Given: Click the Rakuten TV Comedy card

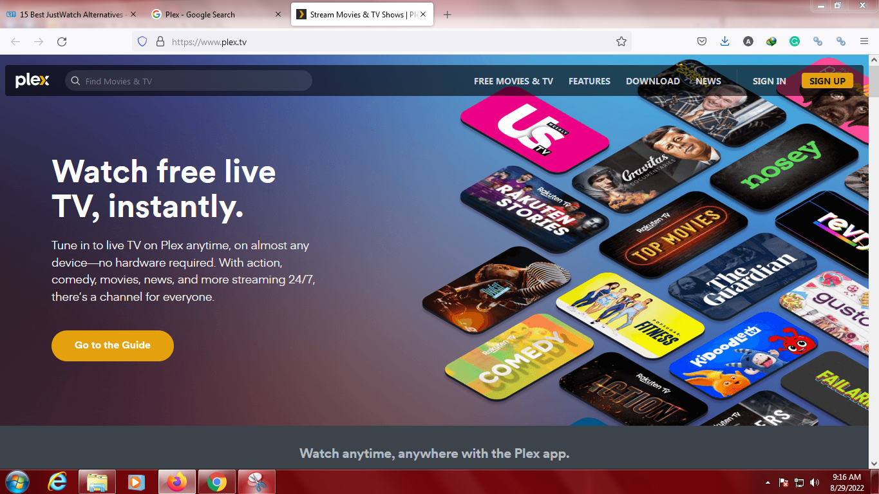Looking at the screenshot, I should [520, 356].
